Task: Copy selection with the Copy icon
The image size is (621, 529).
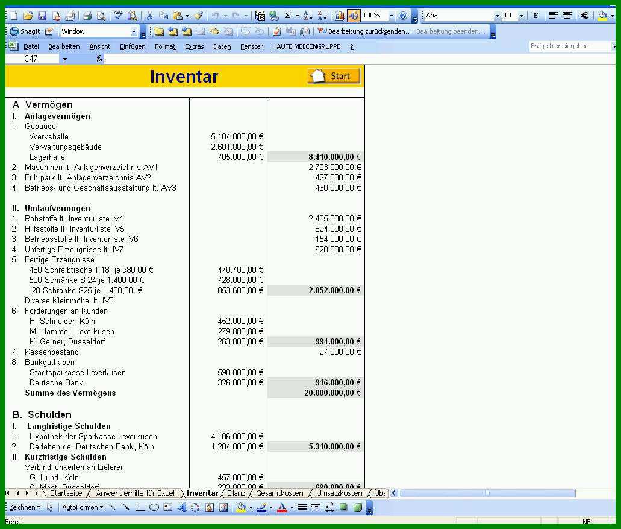Action: click(164, 16)
